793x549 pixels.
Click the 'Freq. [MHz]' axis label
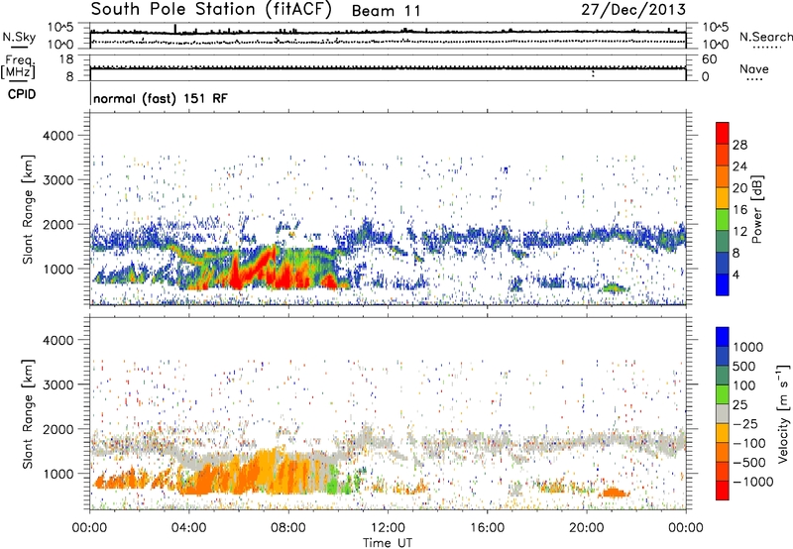(19, 67)
